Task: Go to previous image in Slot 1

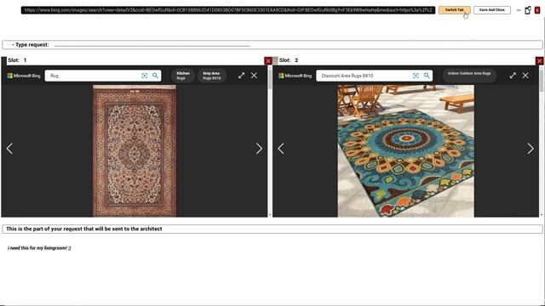Action: point(9,149)
